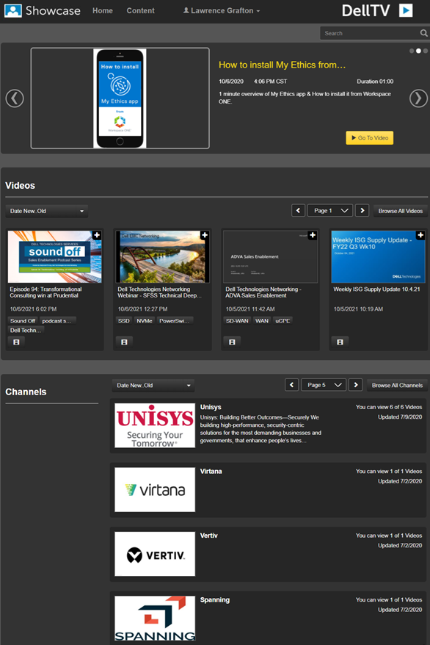Image resolution: width=430 pixels, height=645 pixels.
Task: Click the NVMe tag
Action: (x=144, y=321)
